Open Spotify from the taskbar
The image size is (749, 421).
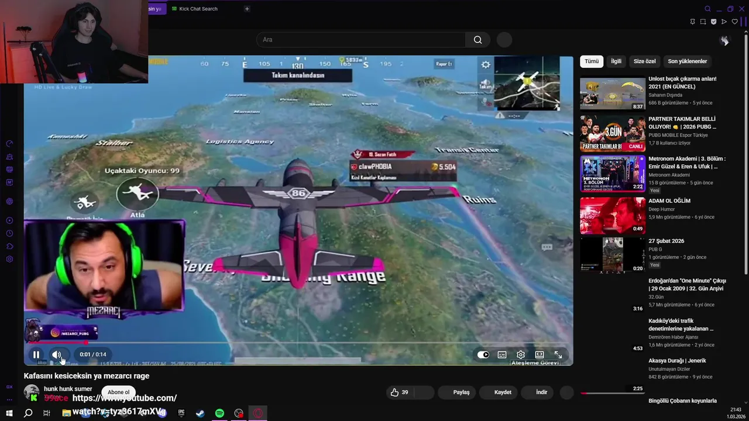pos(219,413)
